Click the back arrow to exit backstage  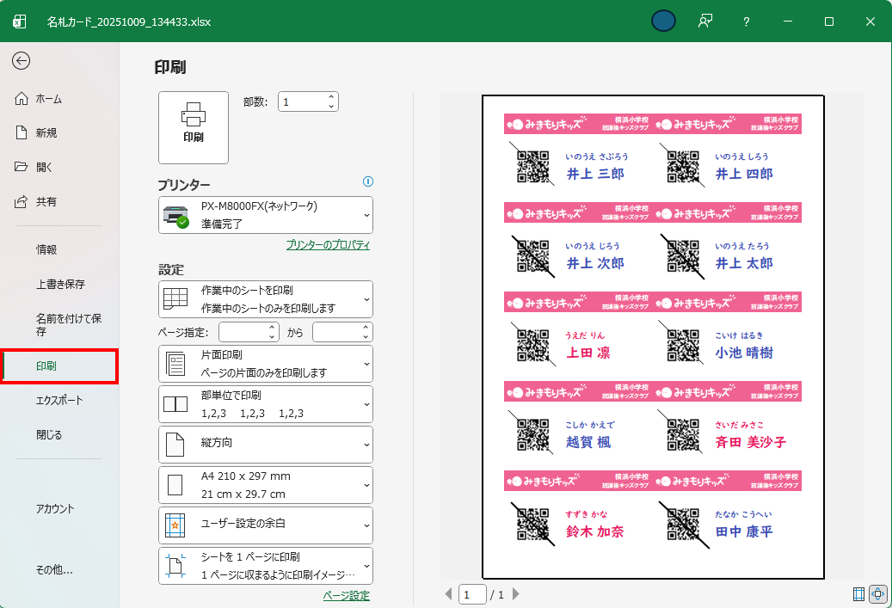point(22,60)
